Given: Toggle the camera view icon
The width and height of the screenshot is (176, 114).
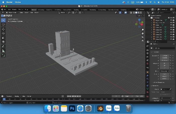Looking at the screenshot, I should [143, 37].
